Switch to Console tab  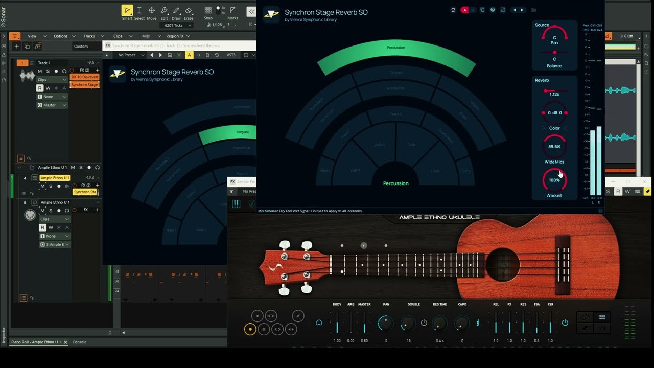[x=79, y=342]
